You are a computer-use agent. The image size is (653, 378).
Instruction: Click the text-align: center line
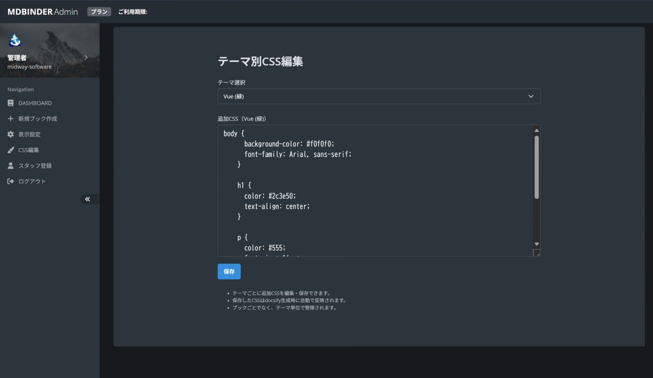[277, 206]
